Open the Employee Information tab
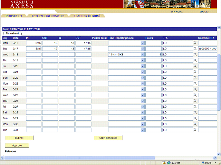This screenshot has height=165, width=221. (48, 16)
